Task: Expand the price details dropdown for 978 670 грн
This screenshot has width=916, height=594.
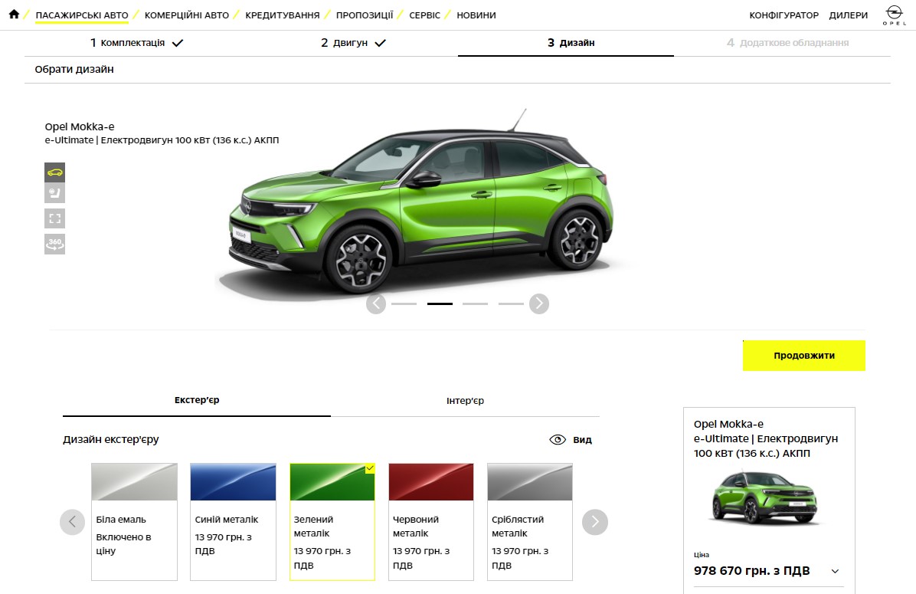Action: coord(836,571)
